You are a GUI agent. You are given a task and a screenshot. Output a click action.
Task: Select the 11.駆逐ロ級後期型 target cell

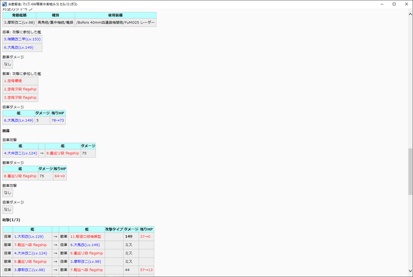tap(86, 236)
